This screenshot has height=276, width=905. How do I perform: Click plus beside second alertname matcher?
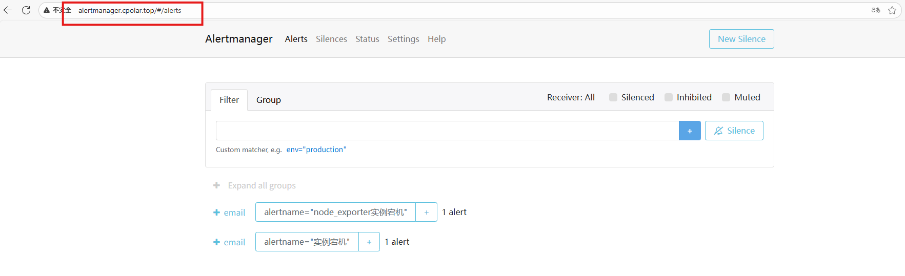click(369, 242)
